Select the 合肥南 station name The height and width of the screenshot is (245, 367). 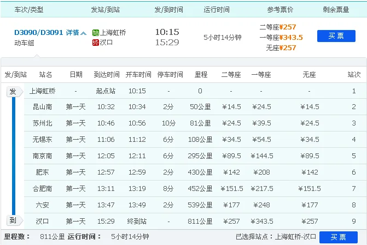(42, 188)
